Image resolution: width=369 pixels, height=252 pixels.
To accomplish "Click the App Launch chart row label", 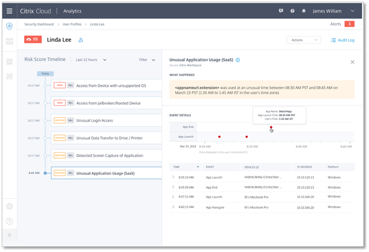I will click(186, 137).
